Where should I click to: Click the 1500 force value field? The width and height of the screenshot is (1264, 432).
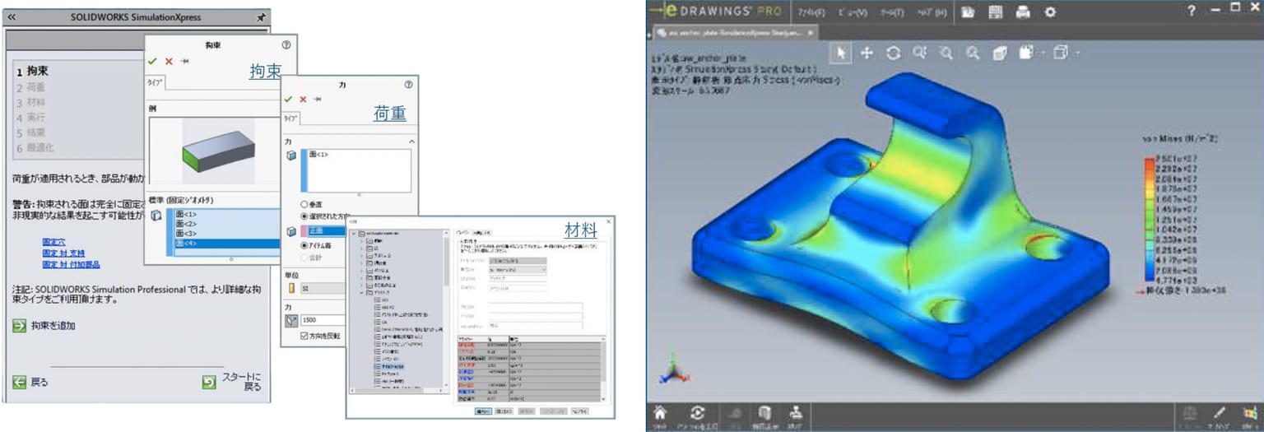pos(323,319)
